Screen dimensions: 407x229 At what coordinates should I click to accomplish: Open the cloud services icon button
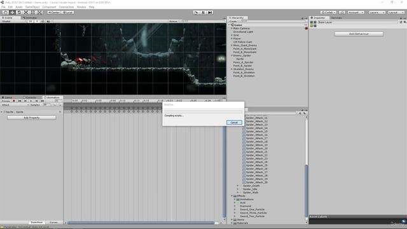(342, 12)
